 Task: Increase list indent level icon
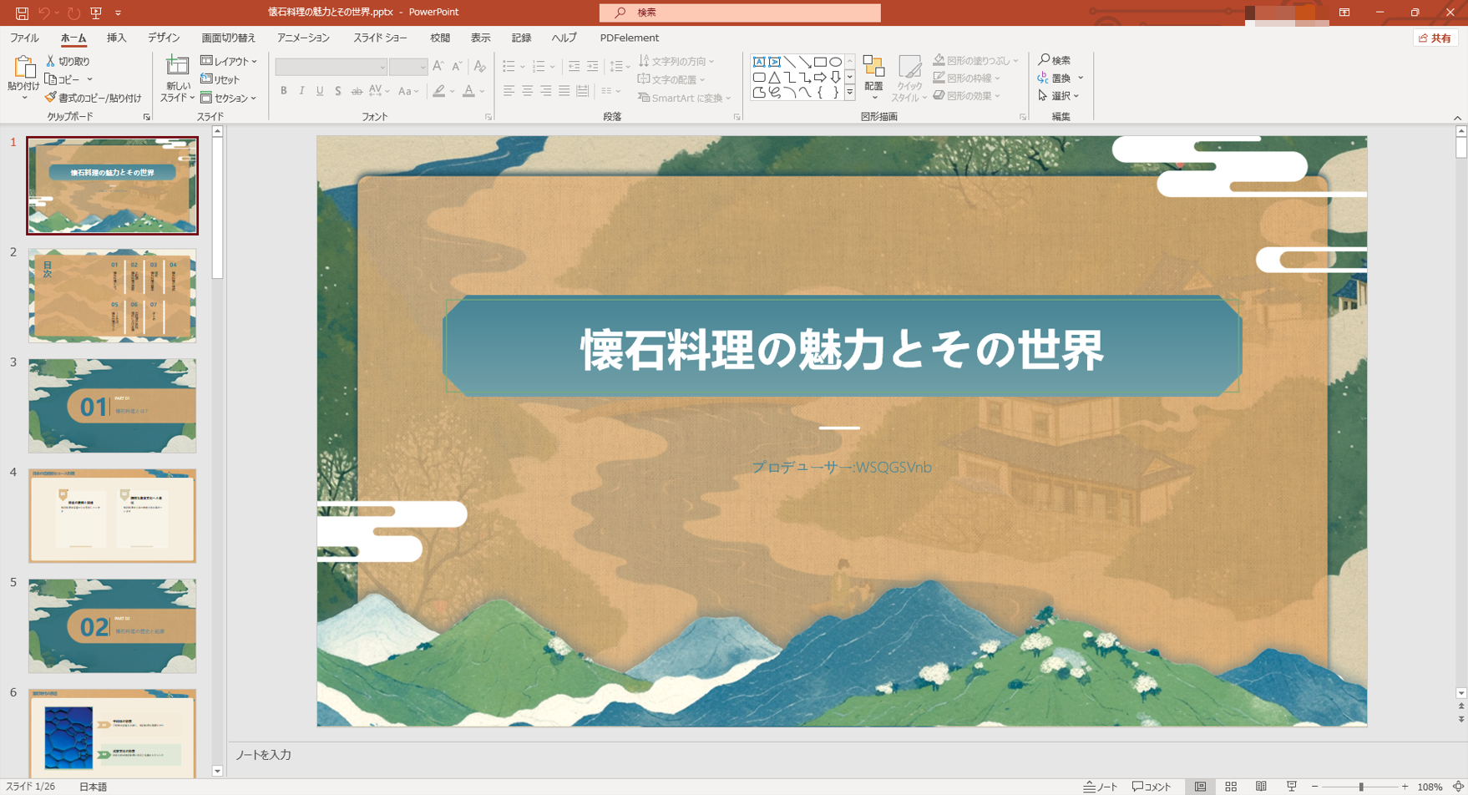pyautogui.click(x=592, y=67)
